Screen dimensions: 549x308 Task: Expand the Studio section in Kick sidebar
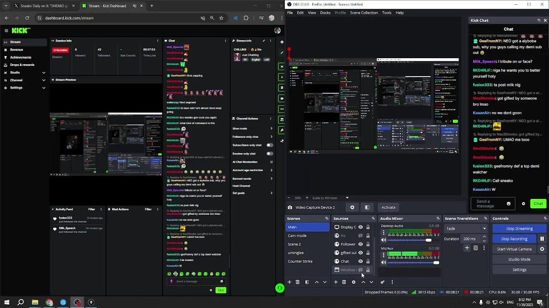click(44, 72)
